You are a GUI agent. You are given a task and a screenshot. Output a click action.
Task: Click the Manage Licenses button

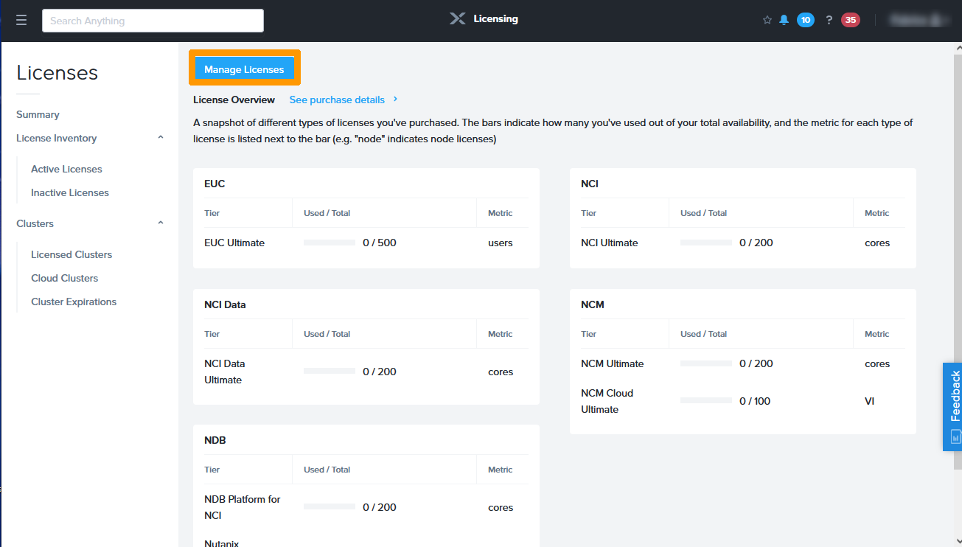tap(244, 69)
